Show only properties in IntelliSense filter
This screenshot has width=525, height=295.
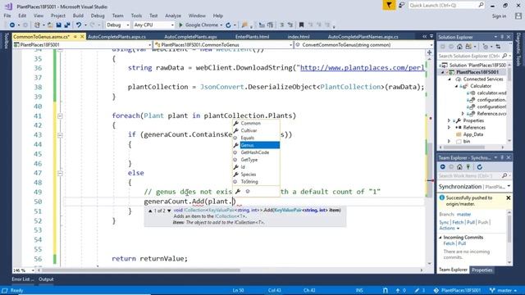(238, 191)
